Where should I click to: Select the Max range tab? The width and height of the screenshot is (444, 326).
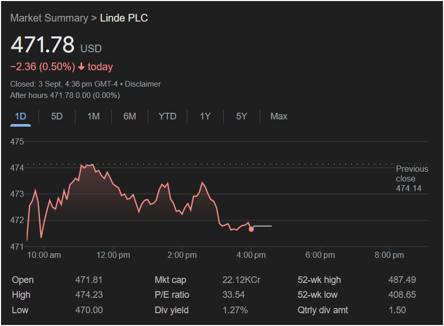[x=279, y=116]
